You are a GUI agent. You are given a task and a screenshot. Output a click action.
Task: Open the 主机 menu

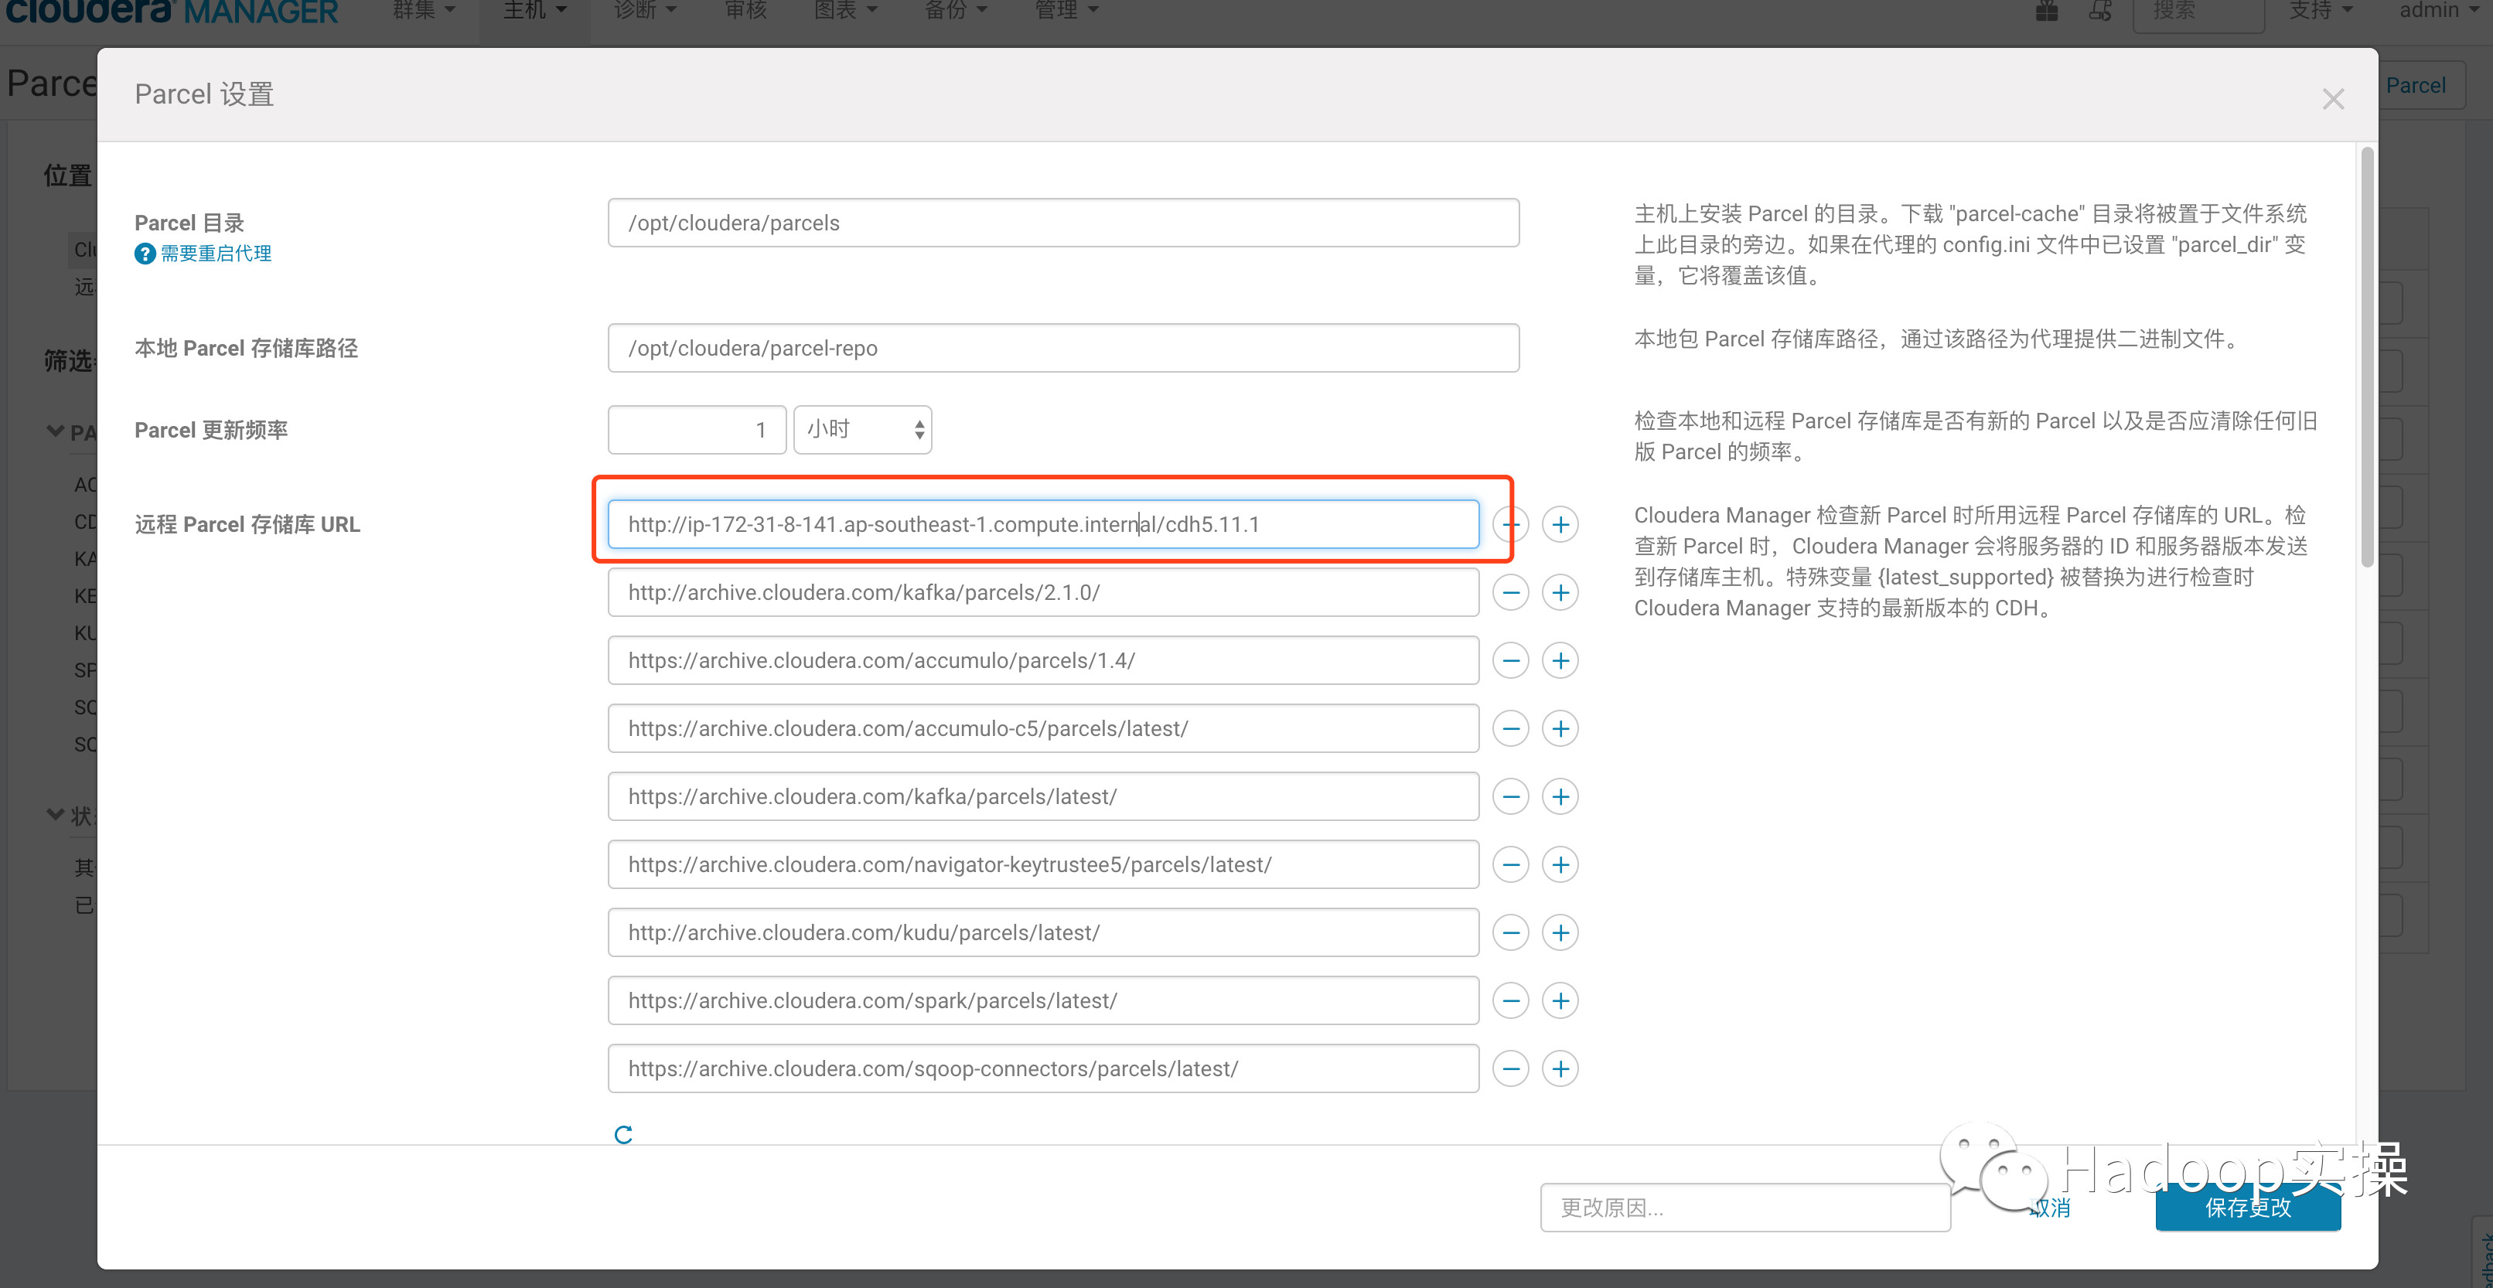tap(534, 11)
